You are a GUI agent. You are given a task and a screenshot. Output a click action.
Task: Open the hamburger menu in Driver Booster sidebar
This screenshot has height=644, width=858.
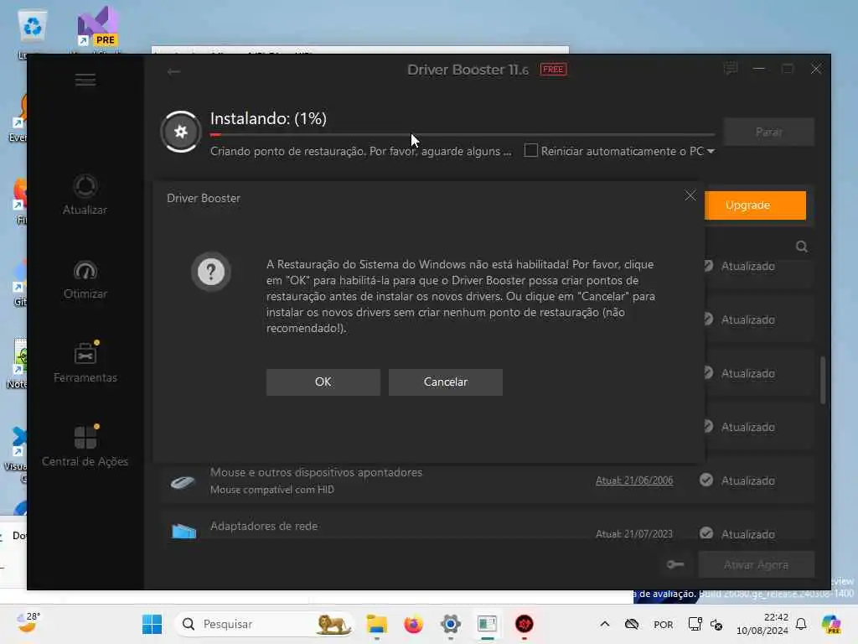(85, 80)
